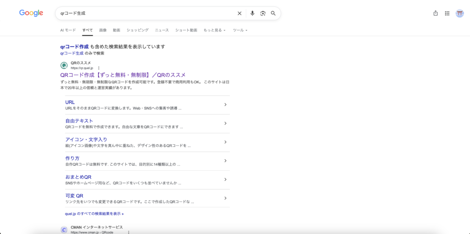Click the chevron on the おまとめQR row
This screenshot has height=234, width=470.
(225, 180)
